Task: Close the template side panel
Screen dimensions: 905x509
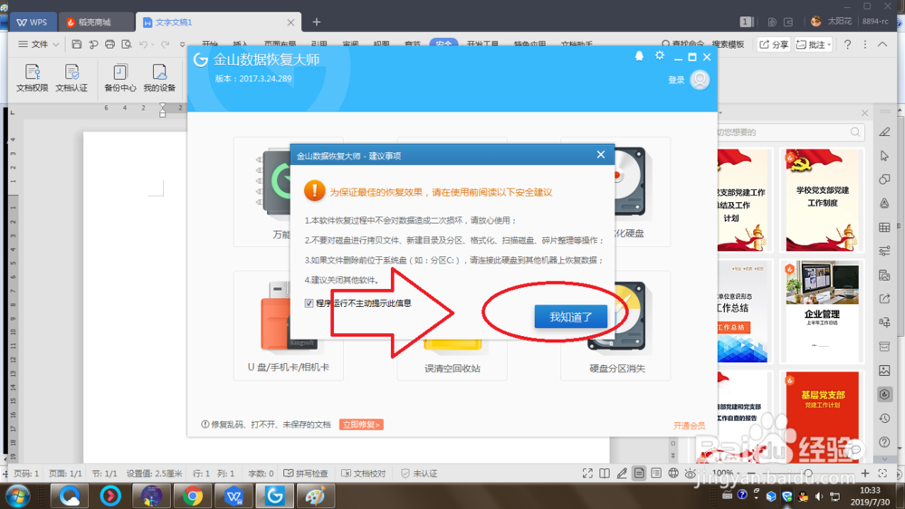Action: tap(864, 112)
